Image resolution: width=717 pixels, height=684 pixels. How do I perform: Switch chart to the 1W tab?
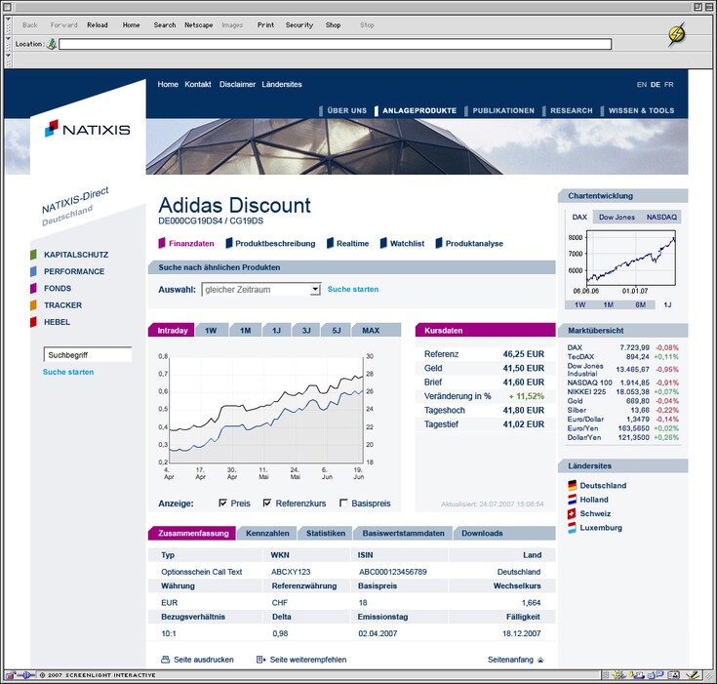[211, 331]
